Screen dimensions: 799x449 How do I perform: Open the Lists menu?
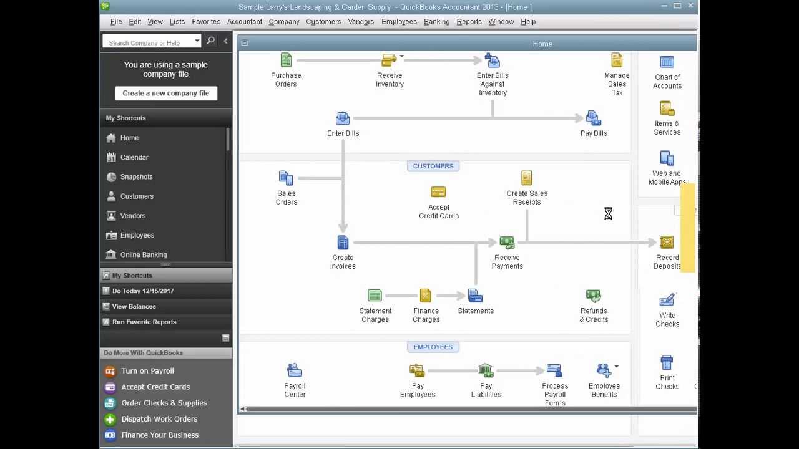pyautogui.click(x=177, y=22)
